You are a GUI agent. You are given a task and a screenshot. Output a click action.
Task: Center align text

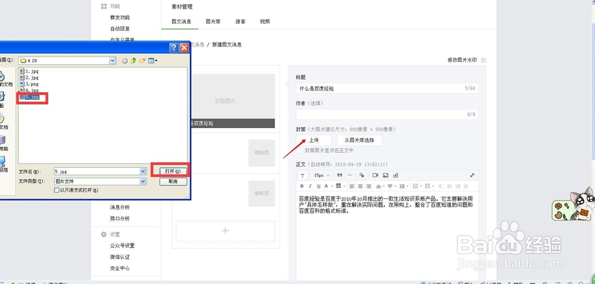point(360,186)
